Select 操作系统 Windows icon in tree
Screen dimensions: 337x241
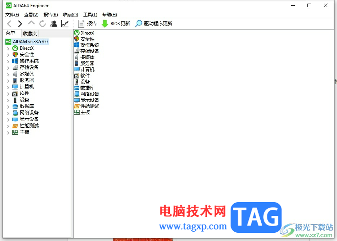[15, 61]
